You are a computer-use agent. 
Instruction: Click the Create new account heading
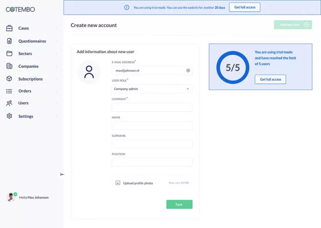pyautogui.click(x=94, y=25)
